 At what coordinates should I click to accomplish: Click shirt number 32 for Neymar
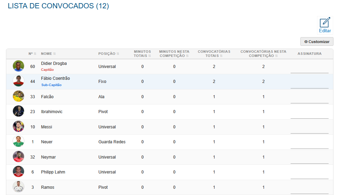click(32, 157)
